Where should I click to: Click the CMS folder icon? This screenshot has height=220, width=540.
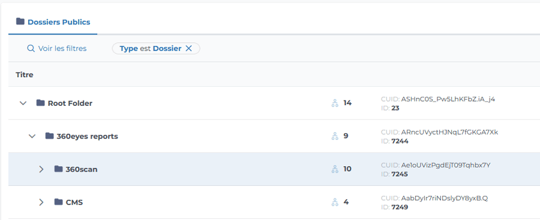pyautogui.click(x=59, y=202)
